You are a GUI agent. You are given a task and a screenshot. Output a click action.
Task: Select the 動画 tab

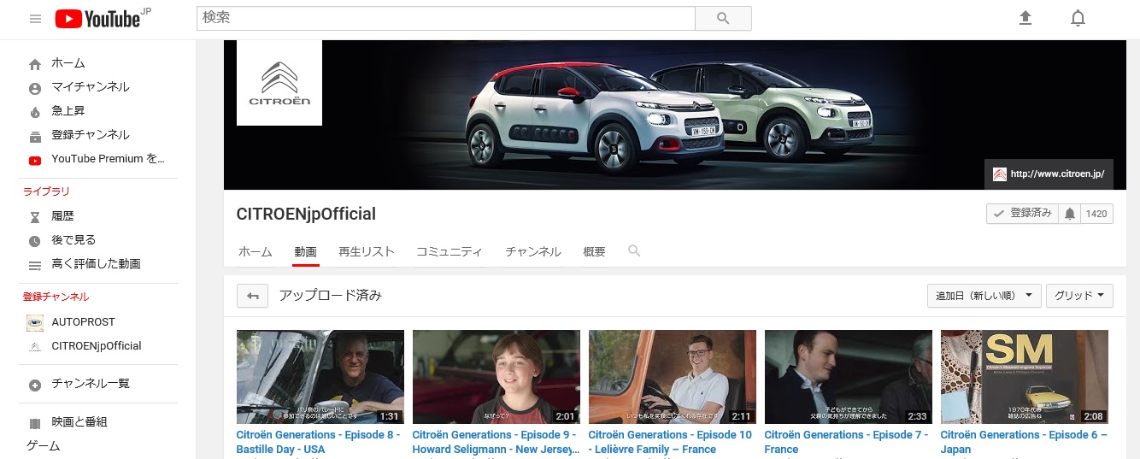[x=305, y=252]
